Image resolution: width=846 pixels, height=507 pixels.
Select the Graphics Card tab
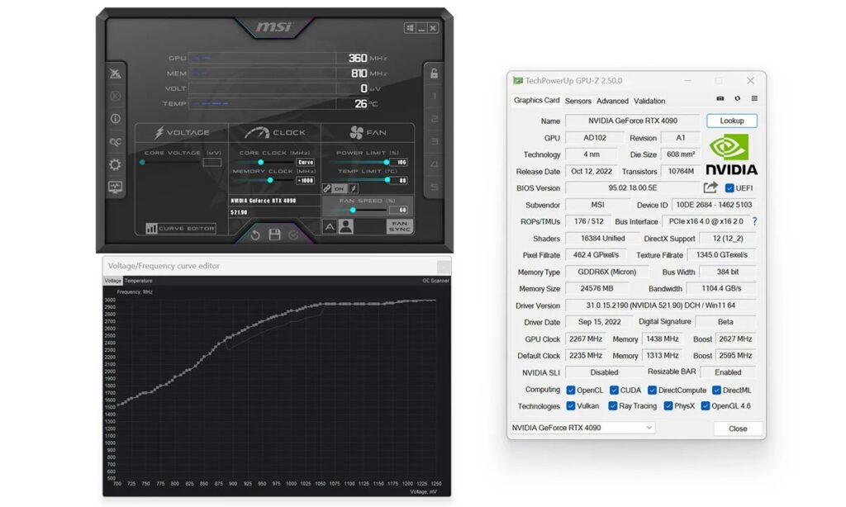point(536,100)
